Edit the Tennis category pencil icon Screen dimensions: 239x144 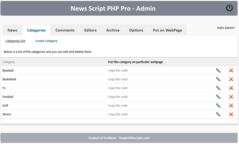(x=218, y=114)
